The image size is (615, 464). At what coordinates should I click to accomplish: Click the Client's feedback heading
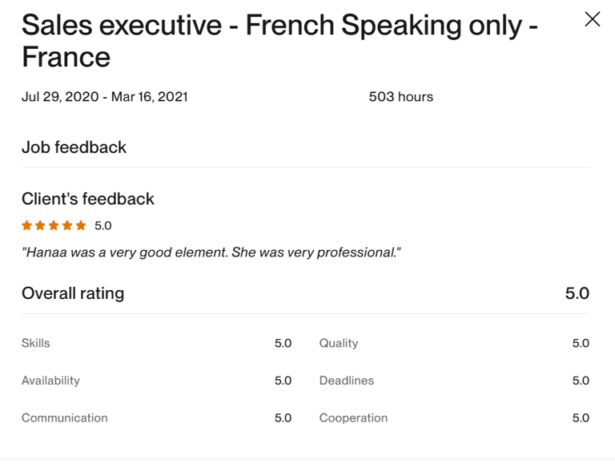(x=88, y=199)
